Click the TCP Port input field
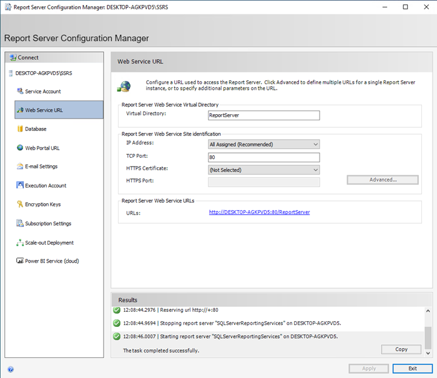 coord(263,157)
